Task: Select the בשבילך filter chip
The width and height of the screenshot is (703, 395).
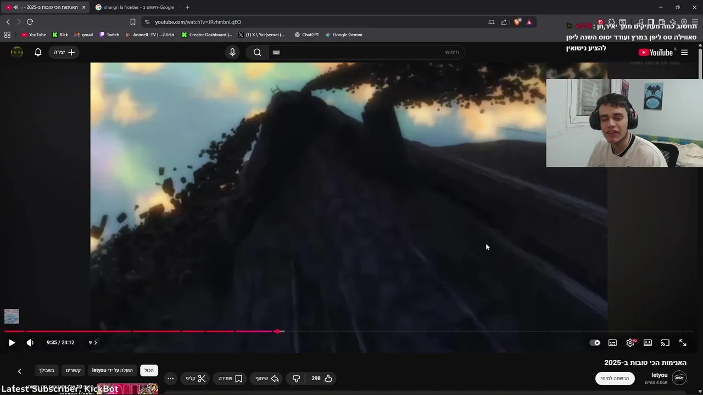Action: [x=47, y=370]
